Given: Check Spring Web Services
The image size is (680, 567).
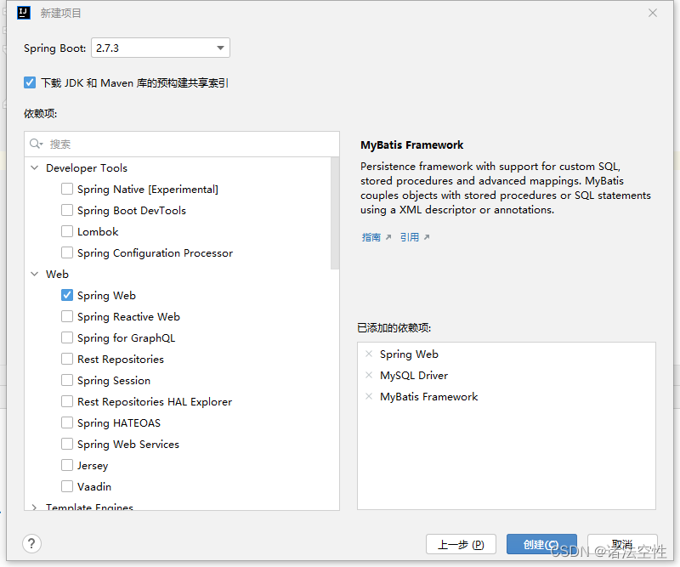Looking at the screenshot, I should 67,445.
